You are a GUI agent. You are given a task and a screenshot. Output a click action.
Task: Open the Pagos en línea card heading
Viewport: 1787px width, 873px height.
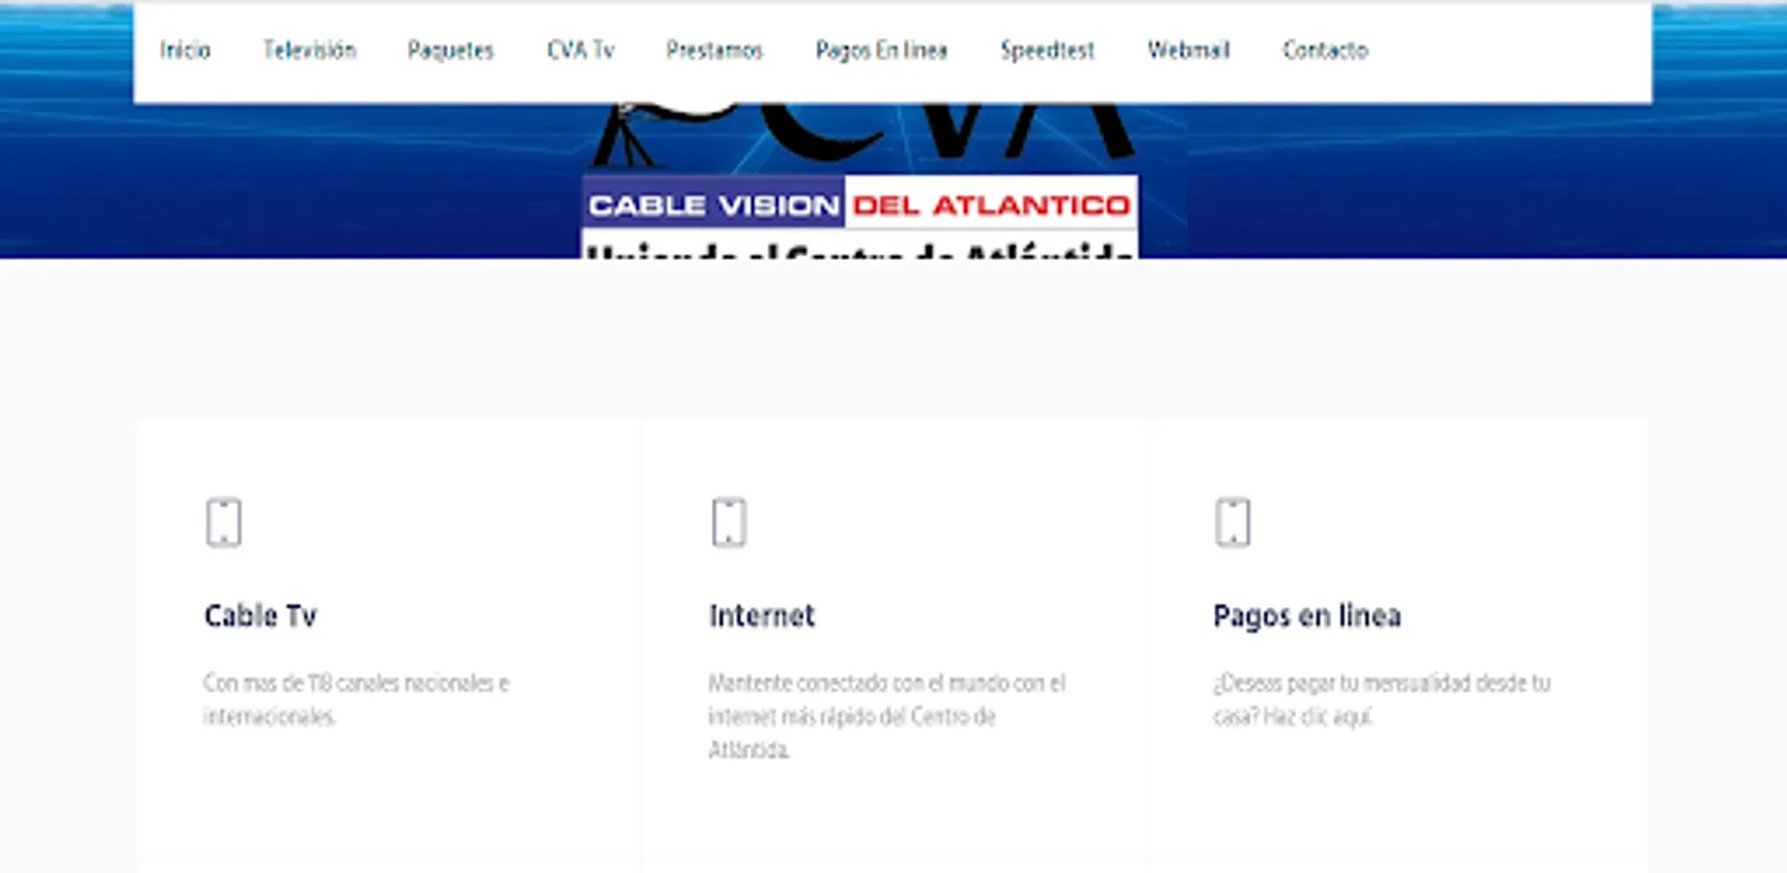1307,617
